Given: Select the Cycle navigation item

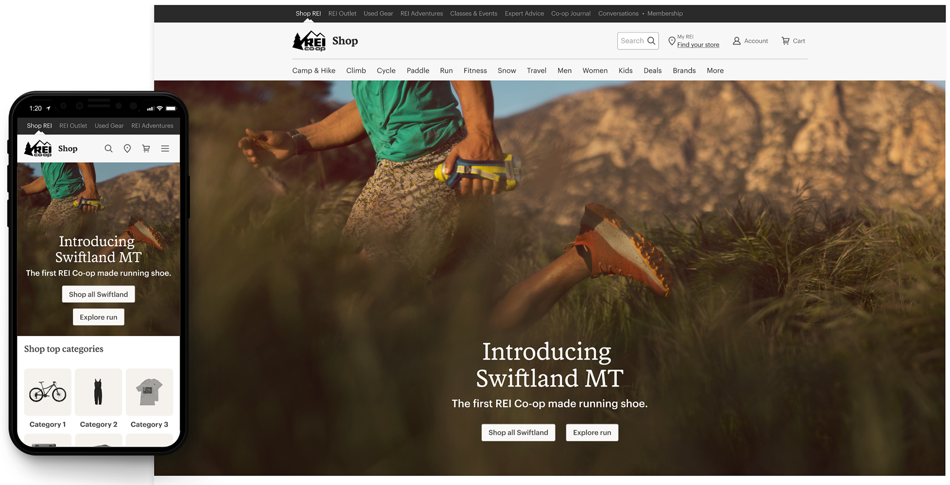Looking at the screenshot, I should 386,71.
